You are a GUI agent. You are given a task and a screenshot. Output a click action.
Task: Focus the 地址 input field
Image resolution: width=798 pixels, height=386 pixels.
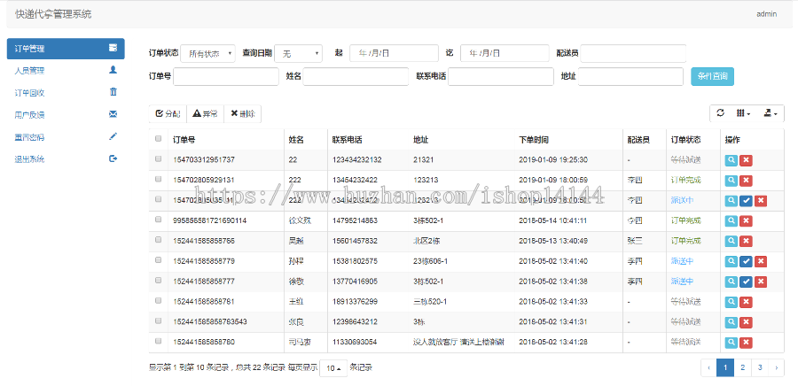tap(630, 76)
